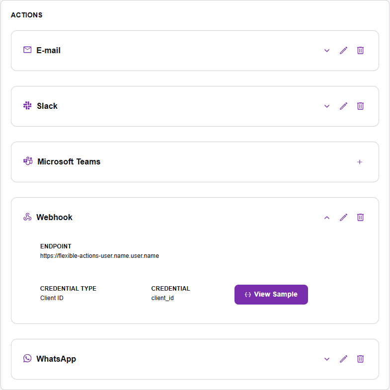This screenshot has height=390, width=390.
Task: Click the Webhook endpoint URL text
Action: click(x=99, y=256)
